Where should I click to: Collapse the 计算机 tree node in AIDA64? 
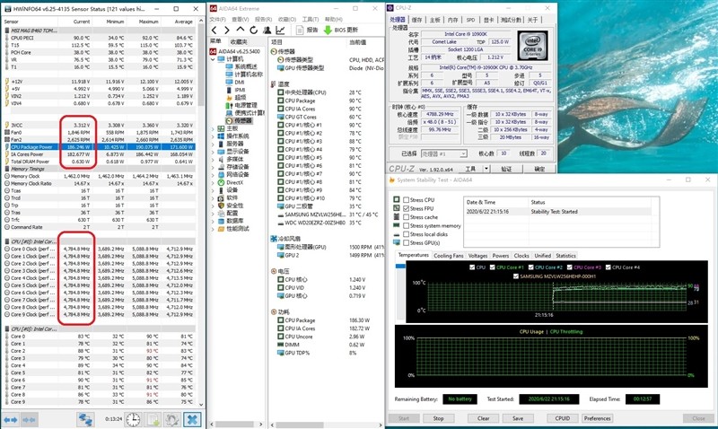(x=213, y=59)
